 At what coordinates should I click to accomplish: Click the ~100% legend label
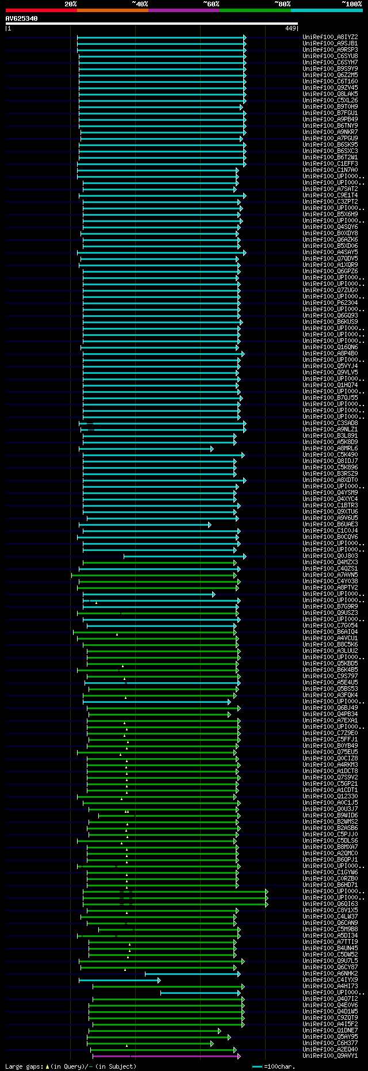pos(352,4)
